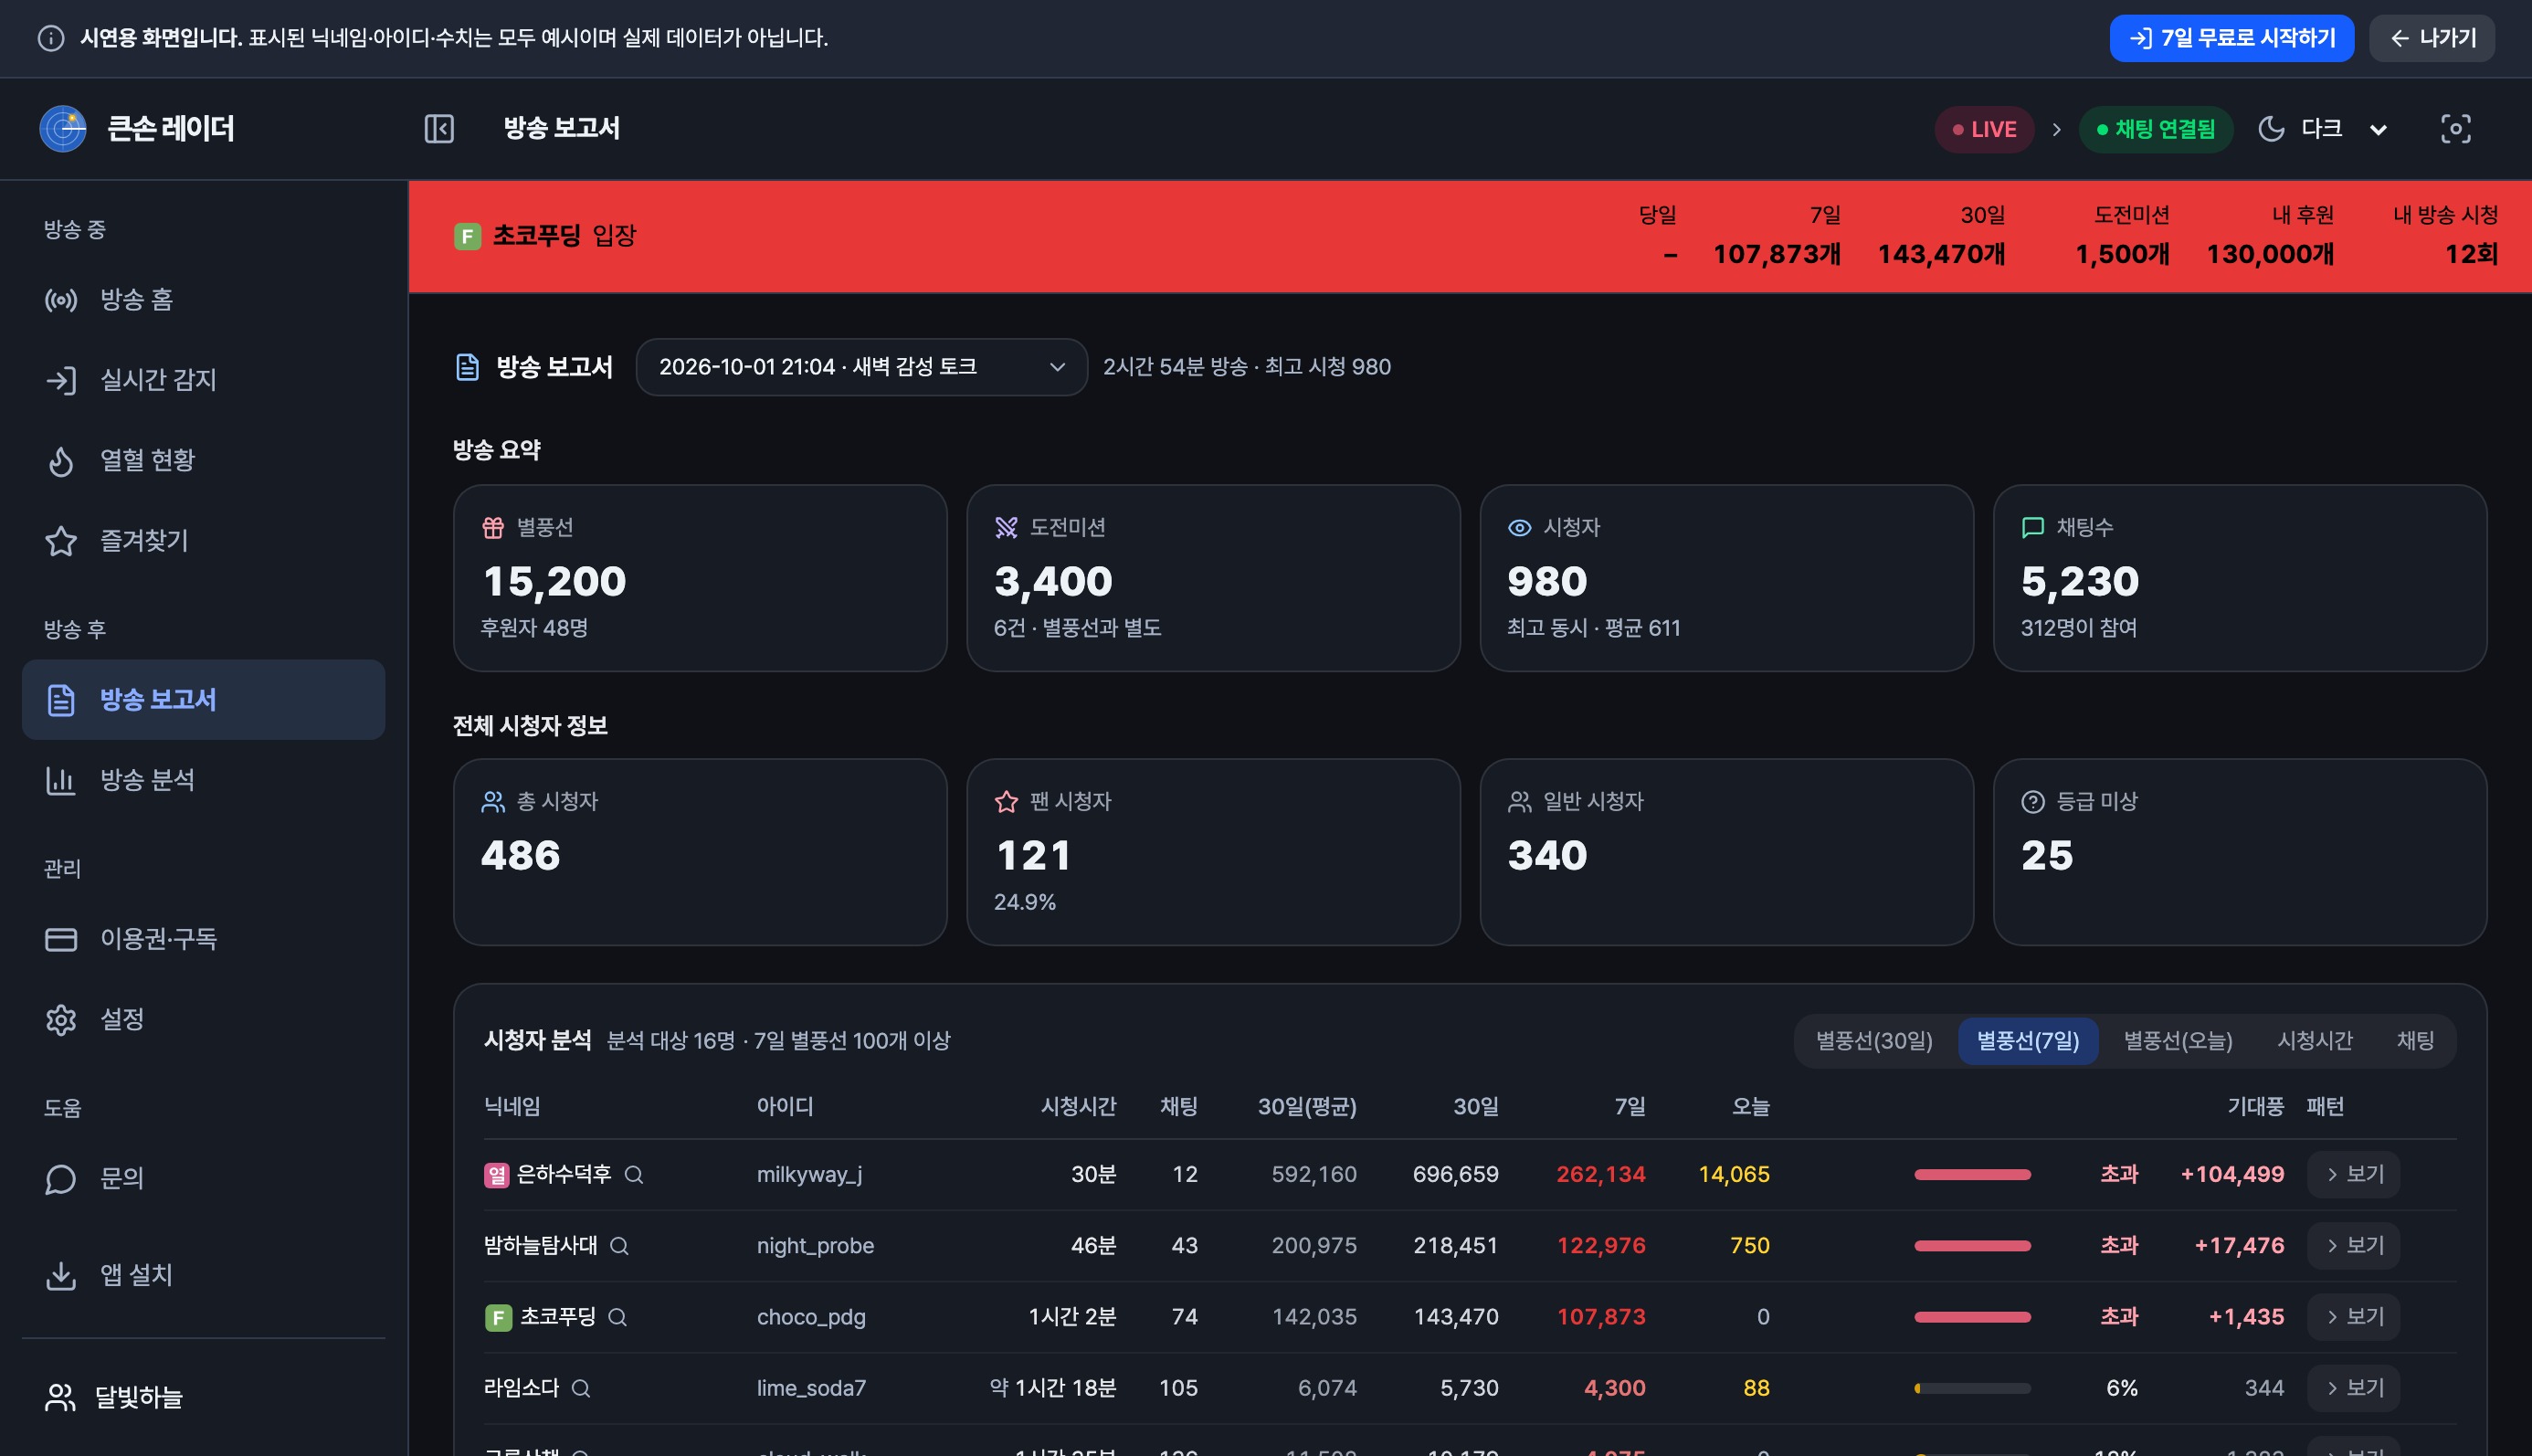Viewport: 2532px width, 1456px height.
Task: Open broadcast date selector 새벽 감성 토크
Action: click(x=861, y=367)
